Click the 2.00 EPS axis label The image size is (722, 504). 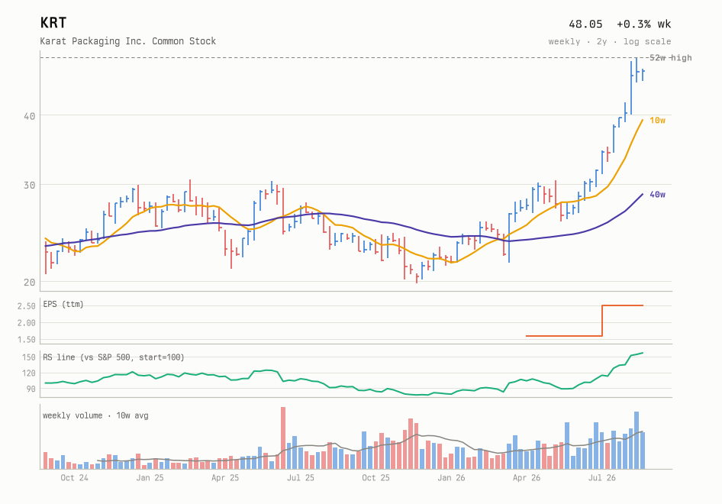point(26,323)
